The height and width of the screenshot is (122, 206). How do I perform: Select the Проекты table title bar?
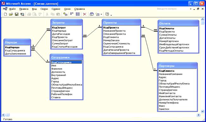tap(122, 22)
